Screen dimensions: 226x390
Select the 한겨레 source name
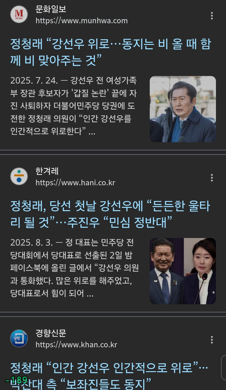point(47,171)
